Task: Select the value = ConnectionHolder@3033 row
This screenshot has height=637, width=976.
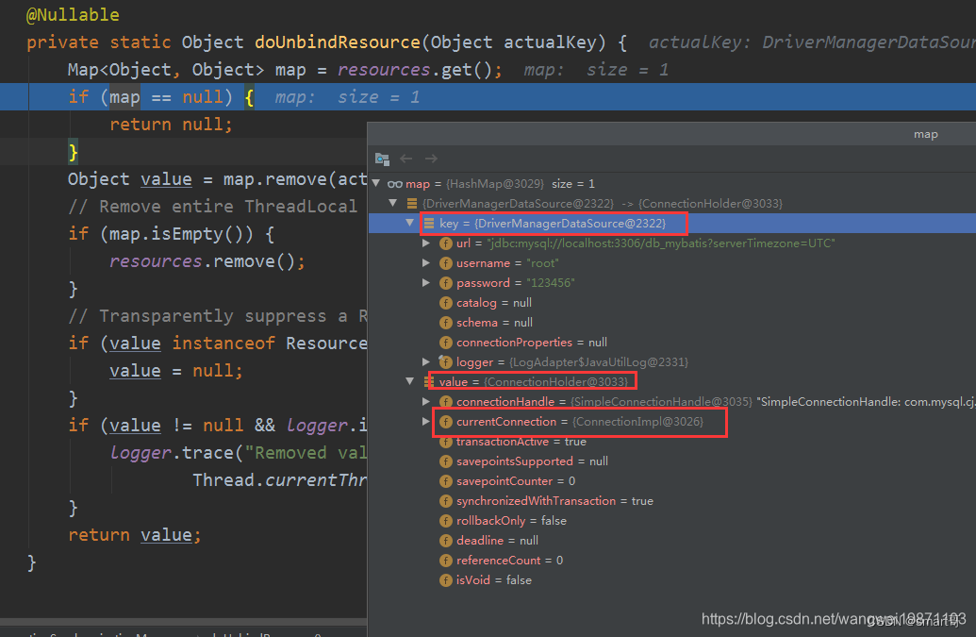Action: pos(672,381)
